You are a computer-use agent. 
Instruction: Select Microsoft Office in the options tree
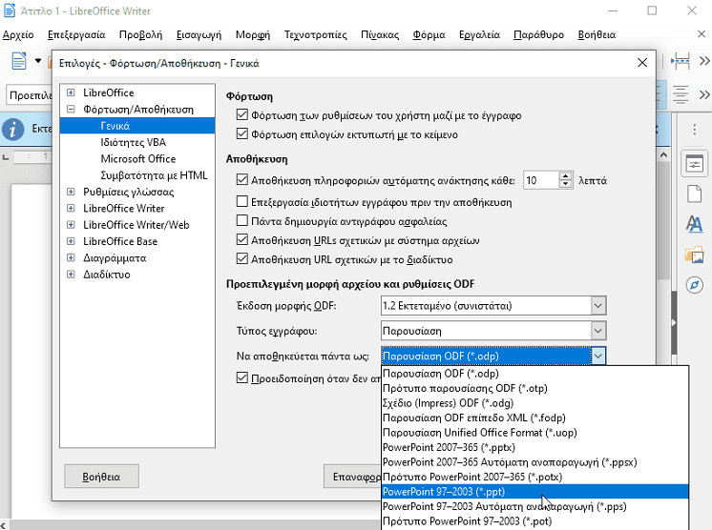(138, 158)
